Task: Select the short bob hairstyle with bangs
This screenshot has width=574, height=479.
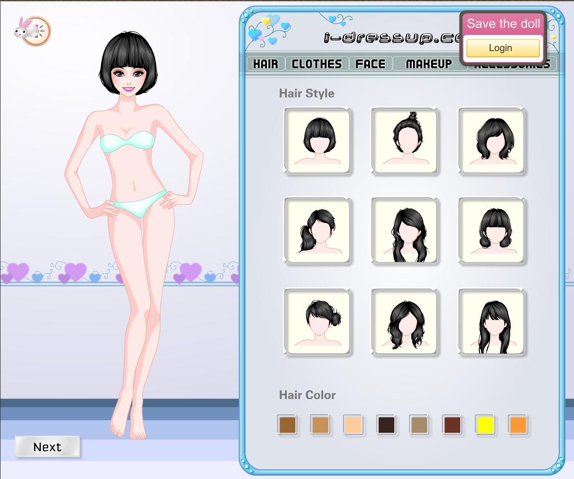Action: 317,141
